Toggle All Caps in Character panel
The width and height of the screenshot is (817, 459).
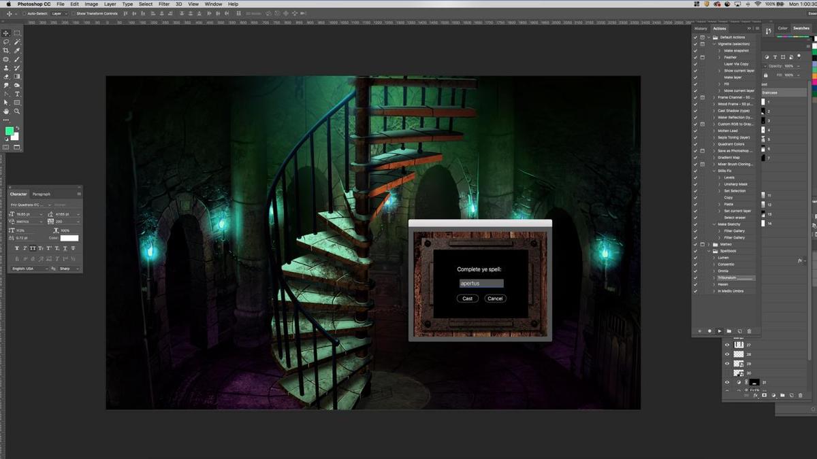coord(33,248)
